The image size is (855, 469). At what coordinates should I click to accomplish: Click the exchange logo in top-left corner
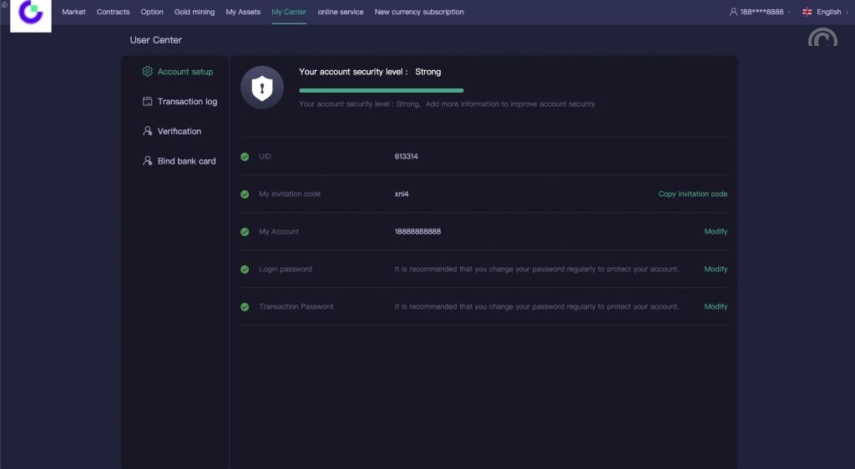point(30,14)
